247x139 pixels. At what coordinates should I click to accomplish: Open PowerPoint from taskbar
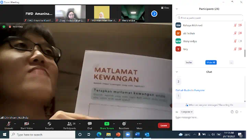(118, 135)
